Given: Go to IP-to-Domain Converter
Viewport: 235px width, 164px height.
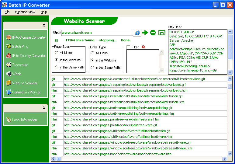Looking at the screenshot, I should (29, 37).
